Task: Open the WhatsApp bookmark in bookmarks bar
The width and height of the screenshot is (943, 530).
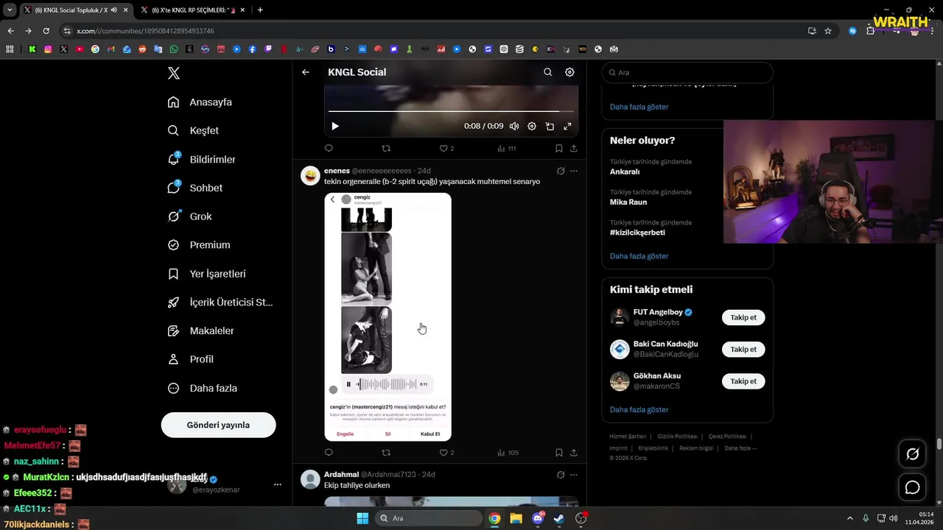Action: (x=174, y=49)
